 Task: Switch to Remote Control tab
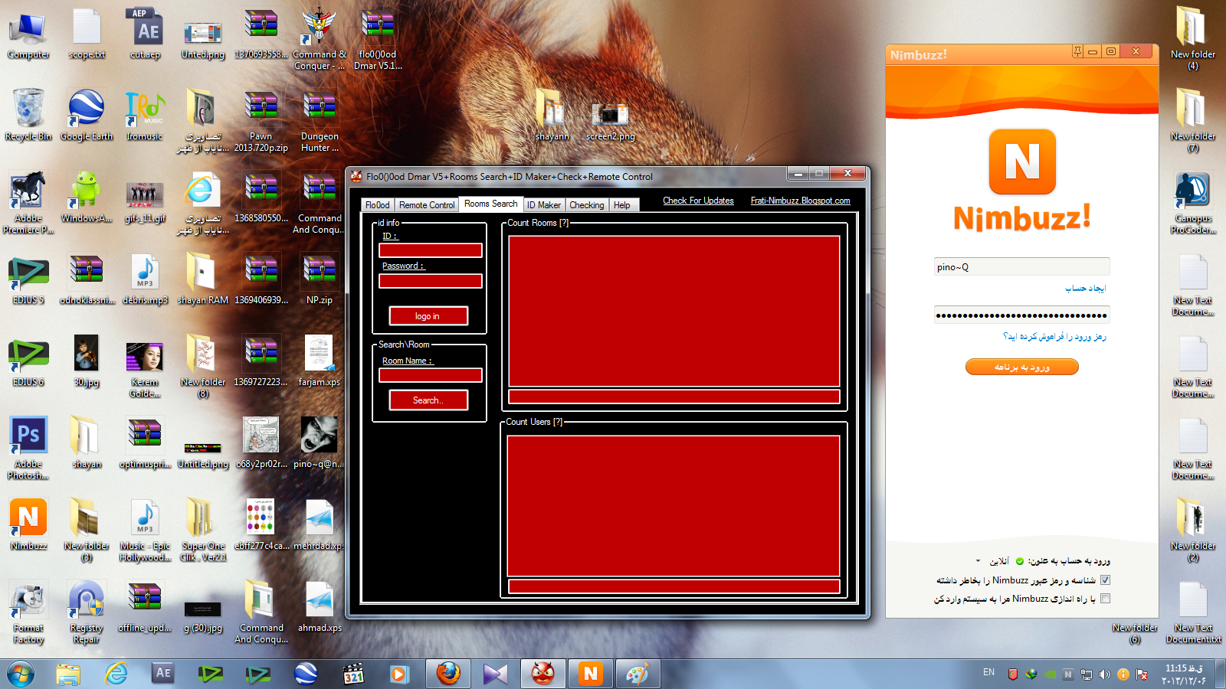coord(427,205)
